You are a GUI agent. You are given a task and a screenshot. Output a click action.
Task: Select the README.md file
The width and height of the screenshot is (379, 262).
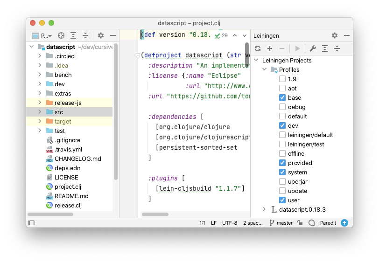[67, 196]
